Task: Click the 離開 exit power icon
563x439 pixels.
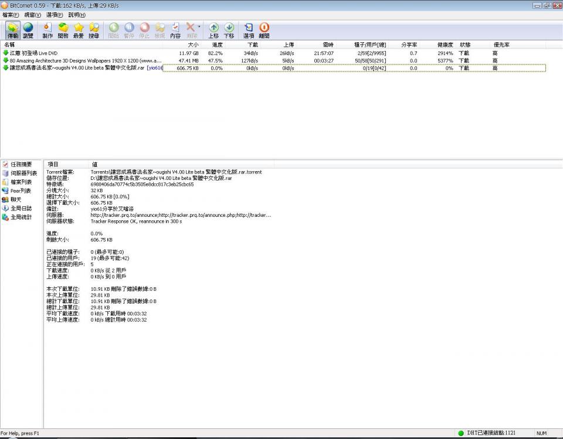Action: coord(264,30)
